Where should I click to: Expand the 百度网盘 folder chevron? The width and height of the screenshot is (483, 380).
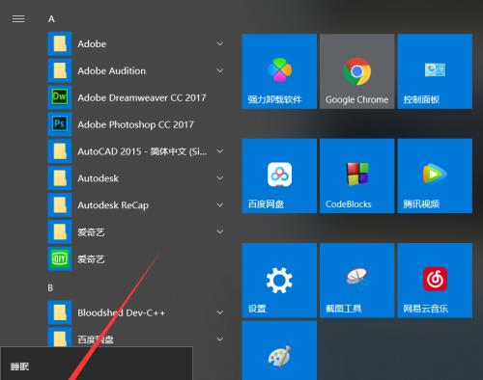[220, 339]
